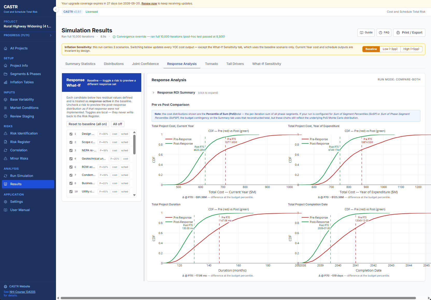The width and height of the screenshot is (431, 300).
Task: Uncheck risk 6 ROW checkbox
Action: [71, 167]
